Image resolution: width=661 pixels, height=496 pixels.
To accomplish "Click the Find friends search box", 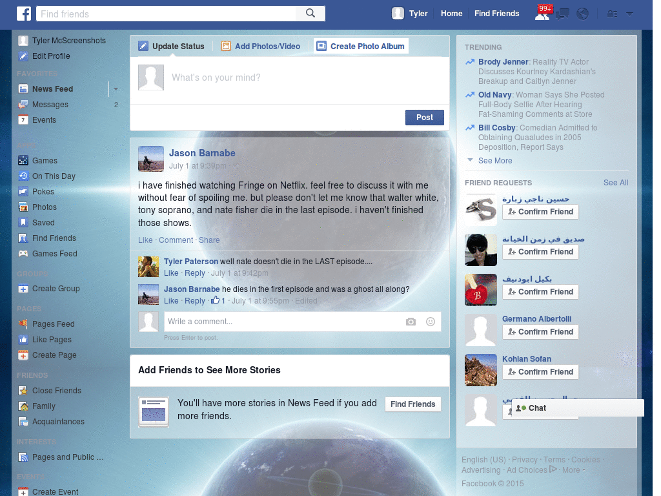I will 166,14.
